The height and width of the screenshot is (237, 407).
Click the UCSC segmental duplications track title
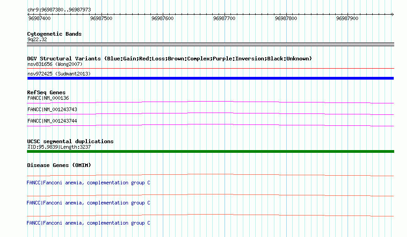point(70,141)
